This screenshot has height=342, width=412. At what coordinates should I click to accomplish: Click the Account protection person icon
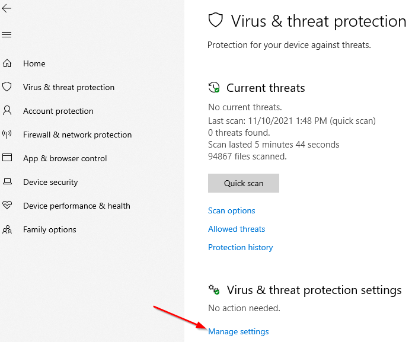(x=7, y=111)
